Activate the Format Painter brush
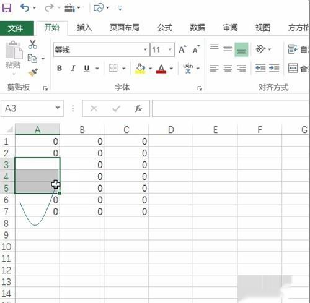 [33, 72]
